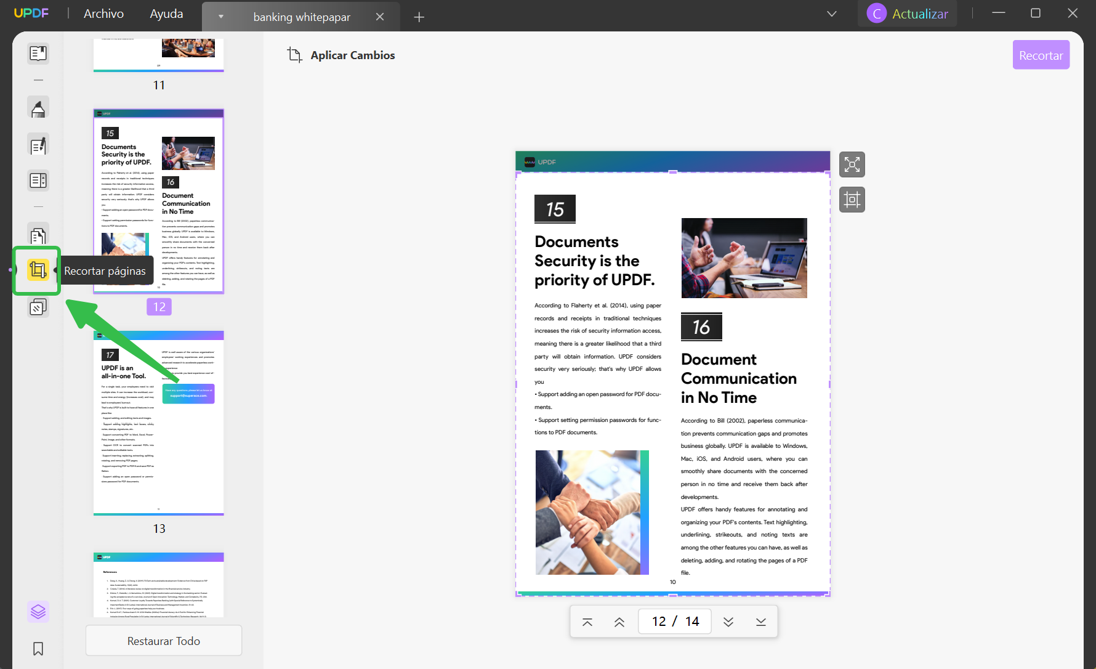
Task: Open the reader view panel at sidebar top
Action: tap(38, 53)
